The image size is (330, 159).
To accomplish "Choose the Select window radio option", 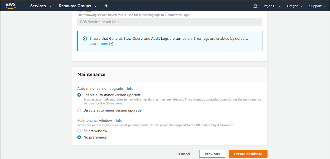I will 79,131.
